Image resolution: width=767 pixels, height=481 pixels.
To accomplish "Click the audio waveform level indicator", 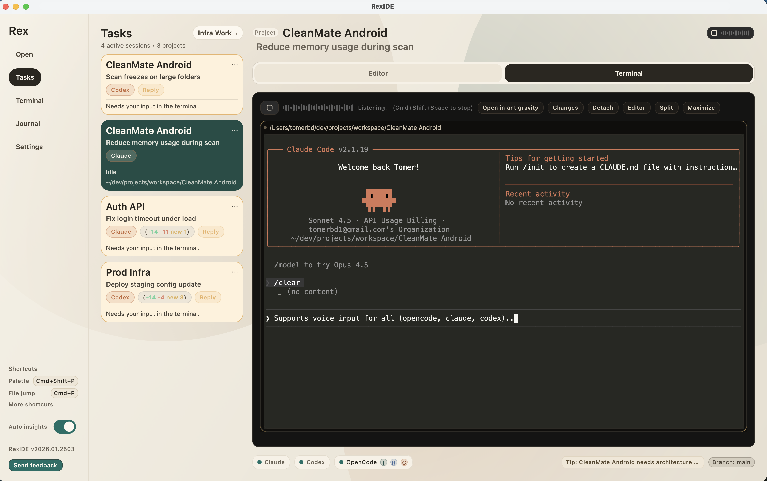I will pos(318,107).
